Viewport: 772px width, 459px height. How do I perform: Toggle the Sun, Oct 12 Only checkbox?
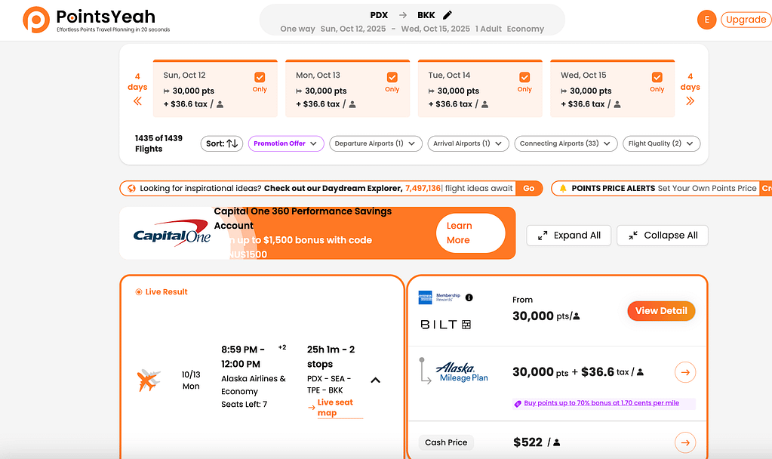coord(260,77)
